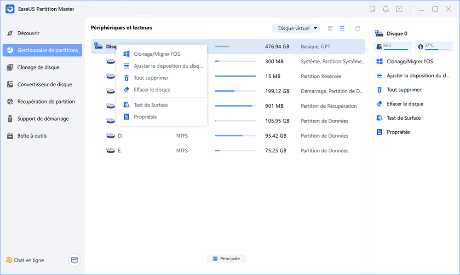
Task: Click Ajuster la disposition in right panel
Action: pyautogui.click(x=413, y=76)
